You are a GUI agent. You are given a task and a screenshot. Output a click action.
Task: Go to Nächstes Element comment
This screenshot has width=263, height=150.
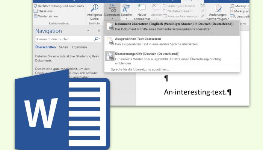pyautogui.click(x=178, y=11)
